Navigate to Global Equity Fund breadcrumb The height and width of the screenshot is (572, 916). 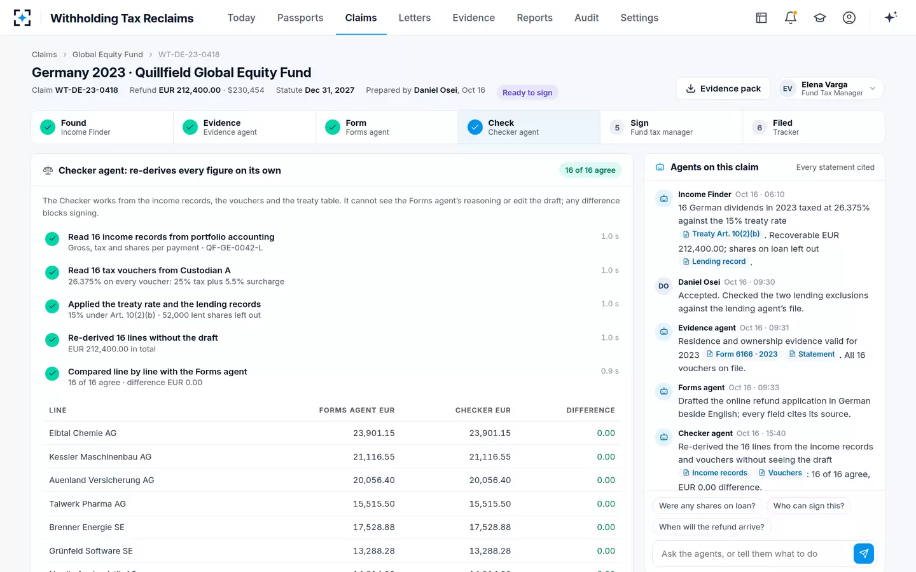[108, 55]
